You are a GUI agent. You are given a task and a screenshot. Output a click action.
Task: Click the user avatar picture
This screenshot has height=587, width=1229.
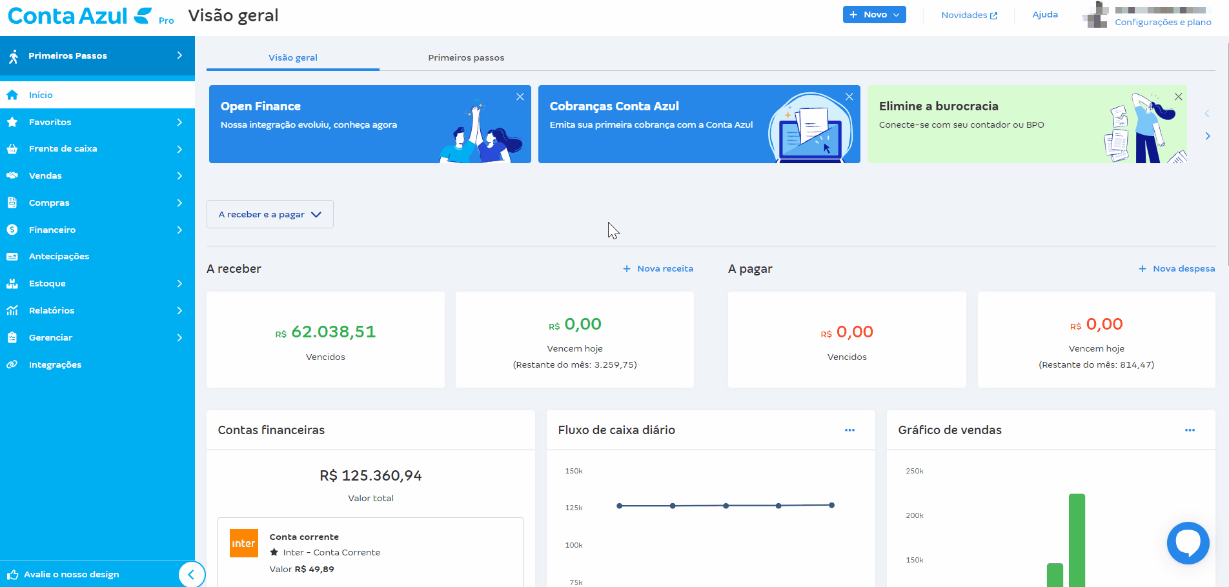coord(1095,15)
